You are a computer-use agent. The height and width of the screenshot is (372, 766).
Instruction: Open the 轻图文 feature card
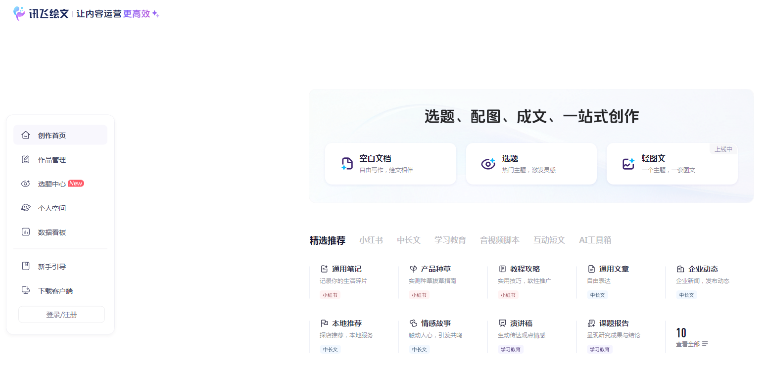(x=671, y=163)
